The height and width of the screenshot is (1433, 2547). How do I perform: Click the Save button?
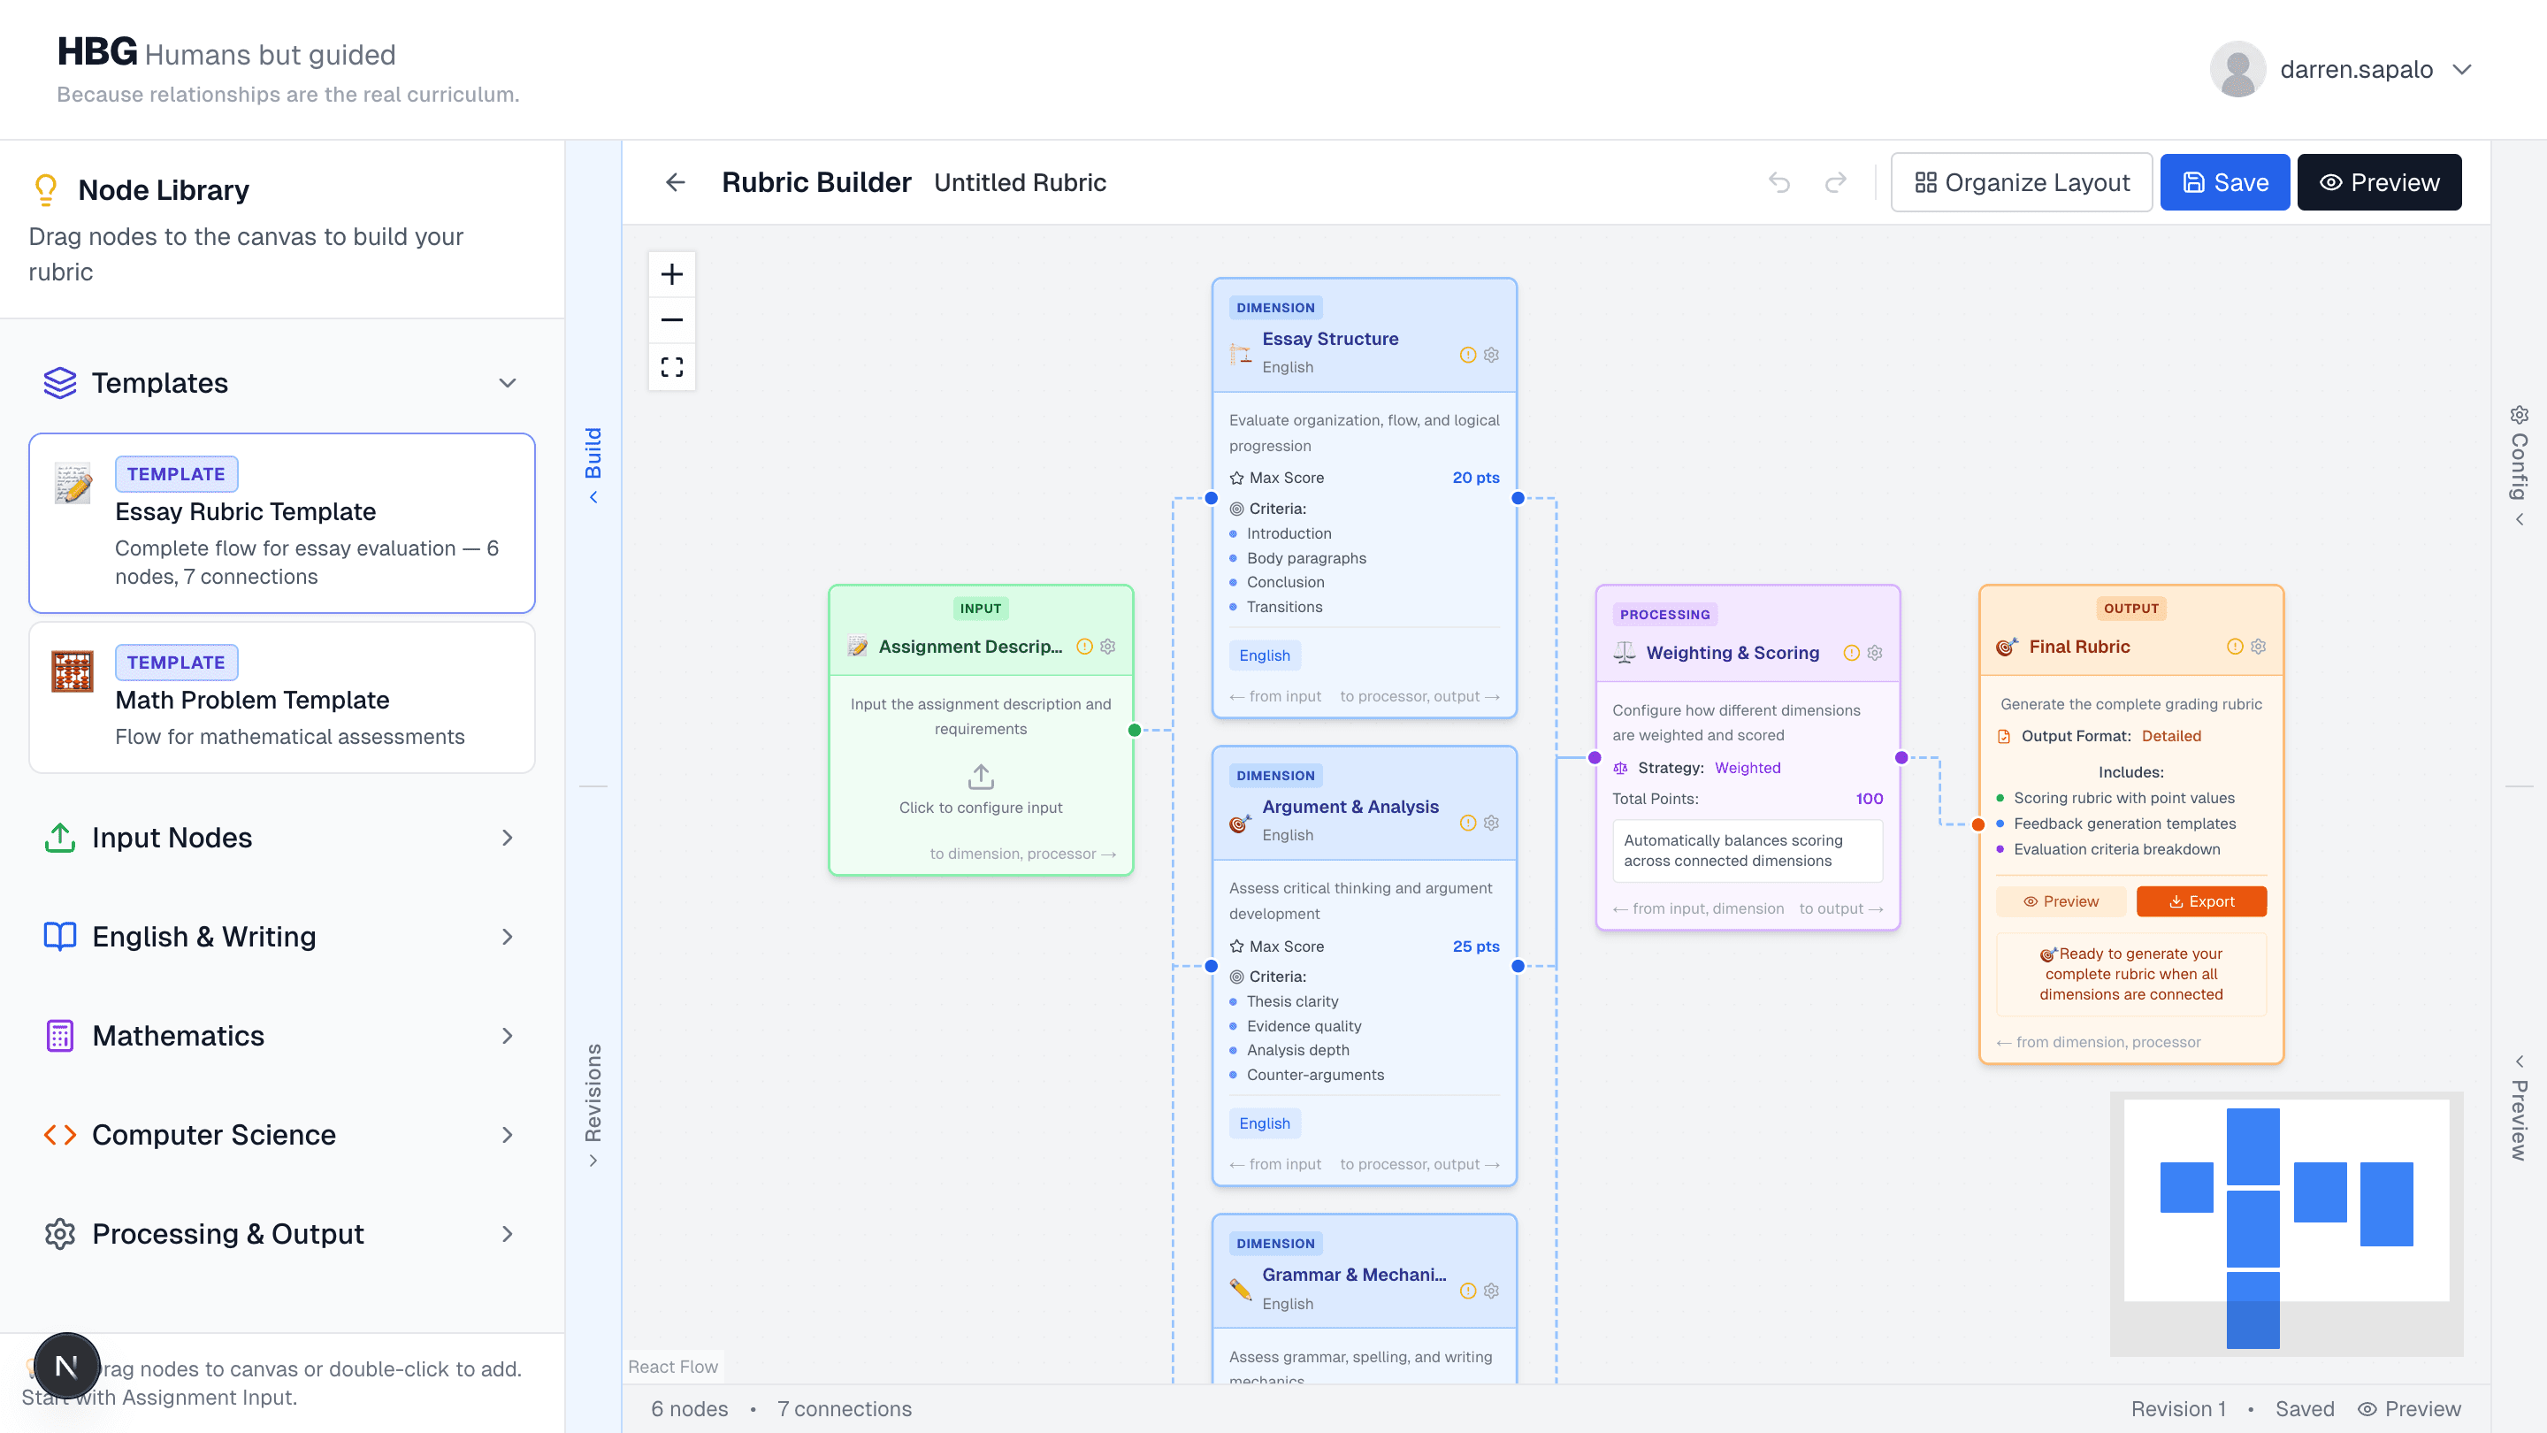pos(2225,182)
